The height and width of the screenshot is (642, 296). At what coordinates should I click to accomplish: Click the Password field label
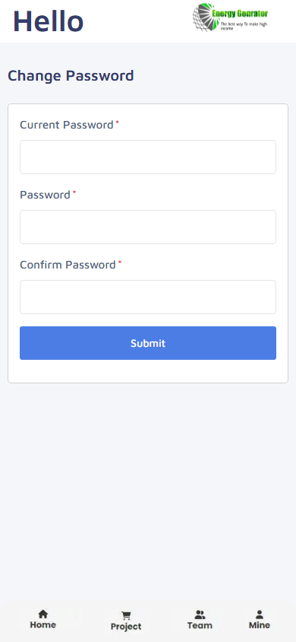[x=45, y=195]
